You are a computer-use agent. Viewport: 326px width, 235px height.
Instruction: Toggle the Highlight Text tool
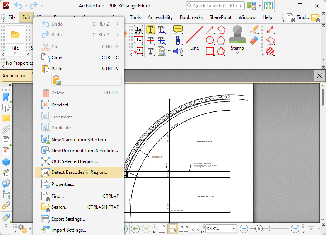tap(150, 30)
